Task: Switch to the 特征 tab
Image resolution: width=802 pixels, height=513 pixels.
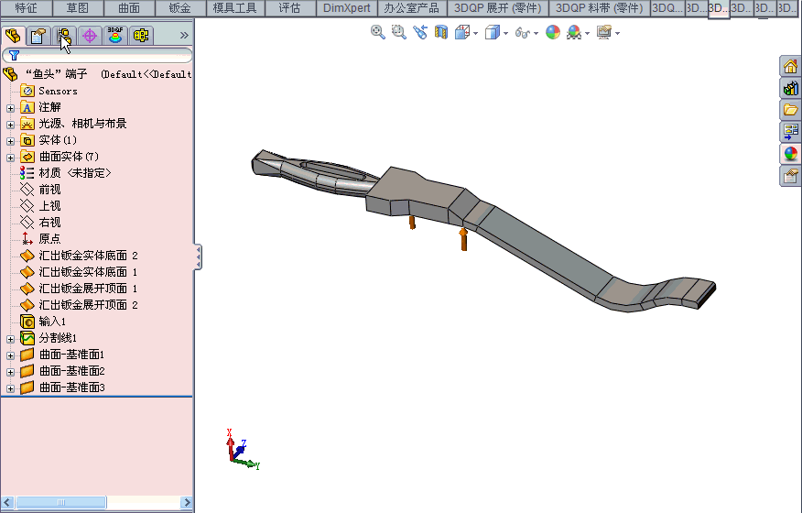Action: (x=26, y=8)
